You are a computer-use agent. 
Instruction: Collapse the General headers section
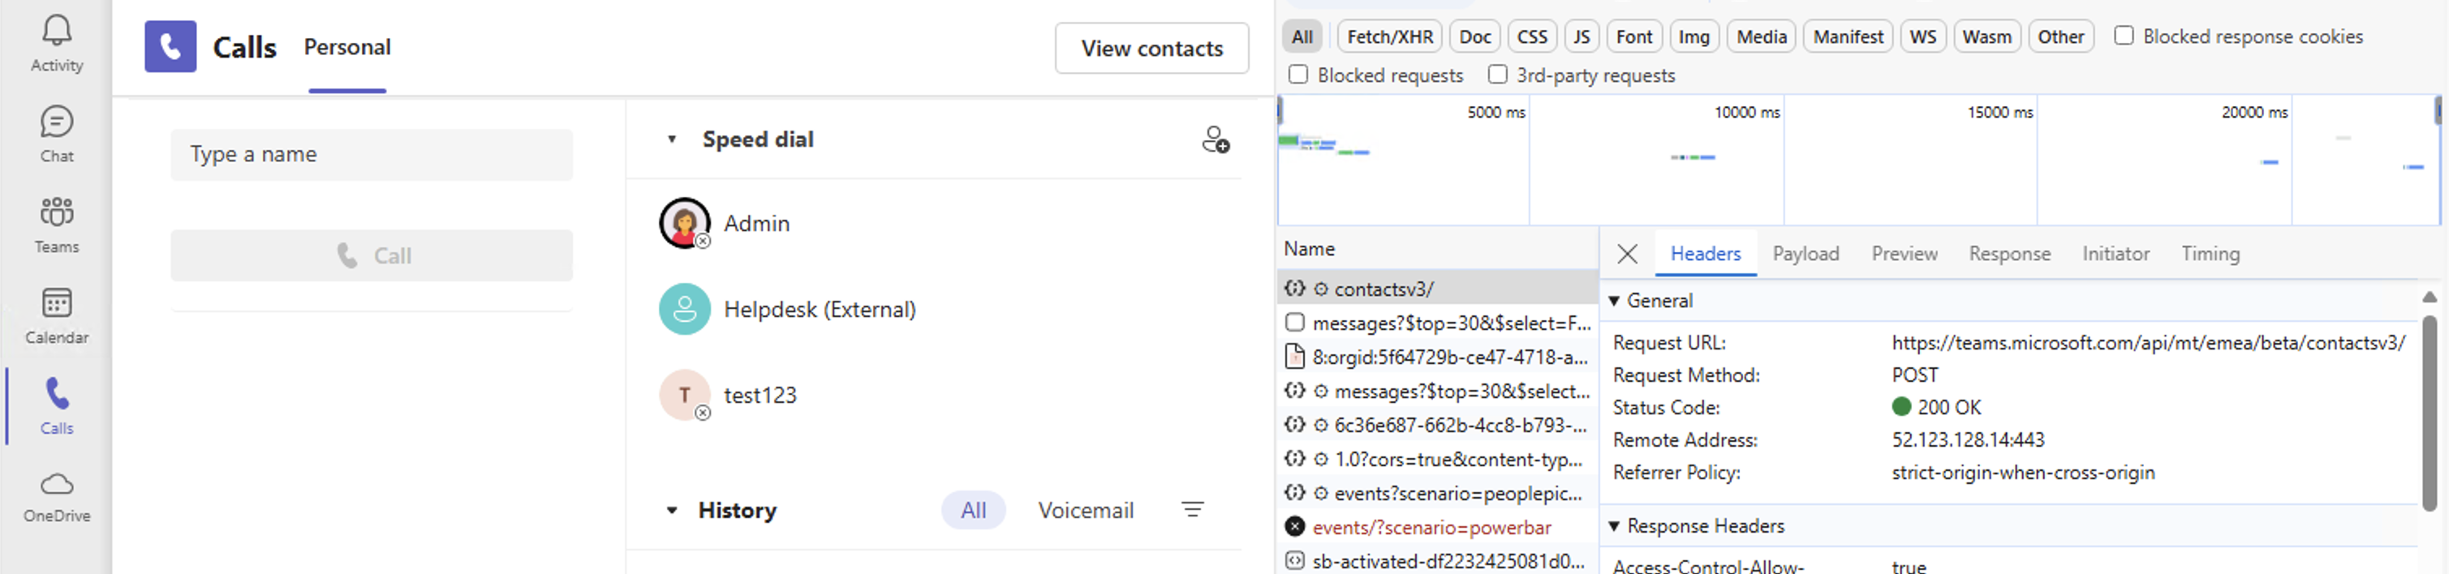[1613, 300]
